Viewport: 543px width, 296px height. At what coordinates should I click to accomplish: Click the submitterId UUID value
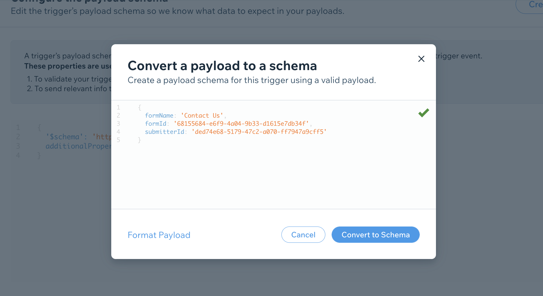[259, 132]
